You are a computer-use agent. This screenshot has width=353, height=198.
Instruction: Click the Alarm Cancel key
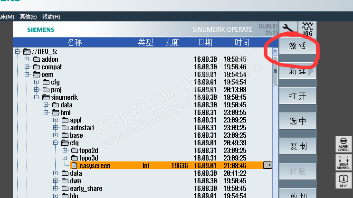343,144
